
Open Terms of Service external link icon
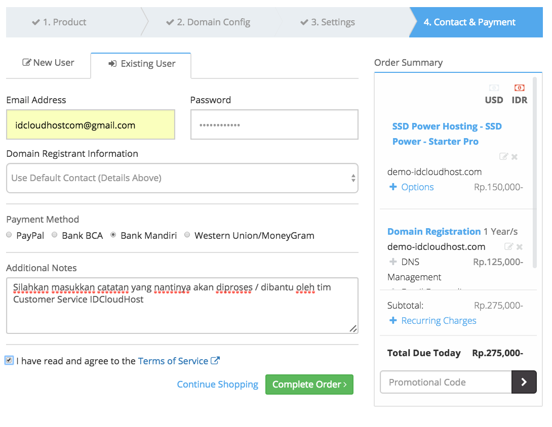click(216, 360)
